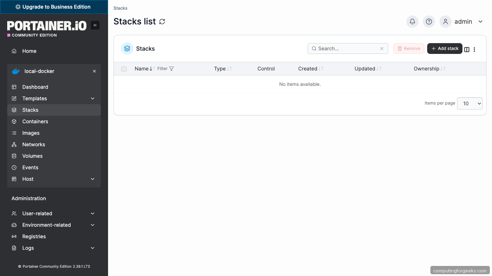Navigate to Volumes using its sidebar icon

tap(14, 156)
